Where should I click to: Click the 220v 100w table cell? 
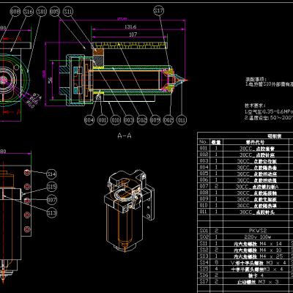258,237
